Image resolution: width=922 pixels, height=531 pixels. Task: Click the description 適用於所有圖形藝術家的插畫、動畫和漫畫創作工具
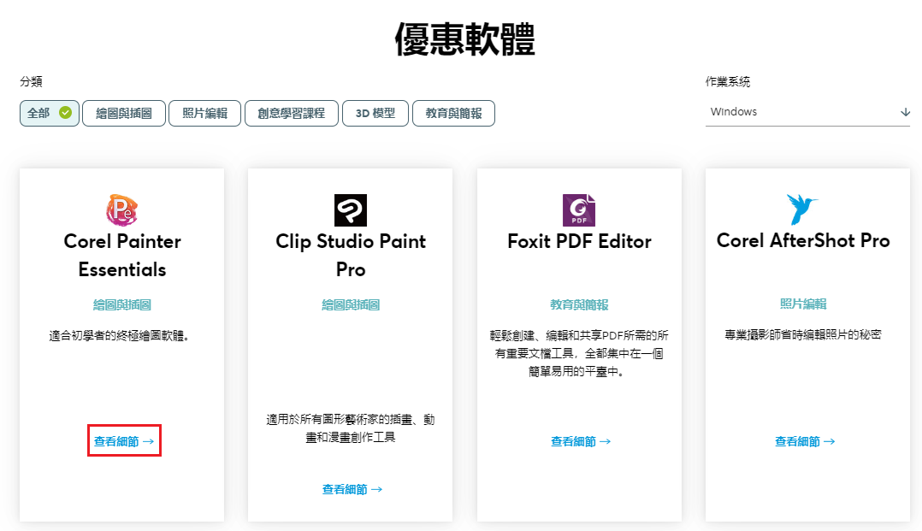pos(351,428)
